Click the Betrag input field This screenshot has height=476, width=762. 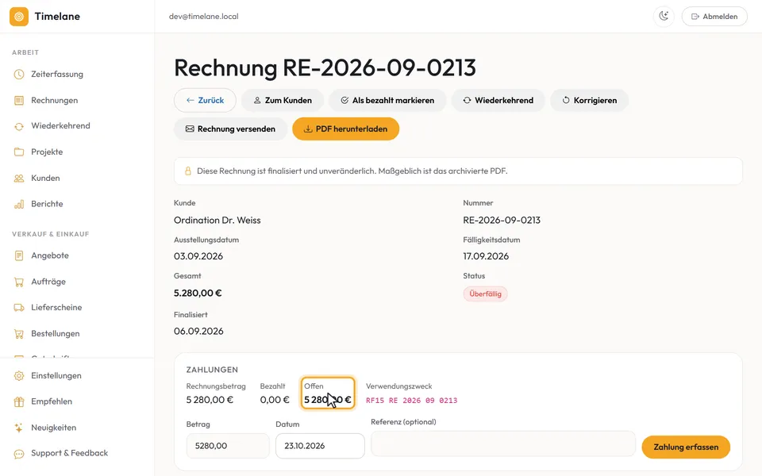[x=228, y=446]
